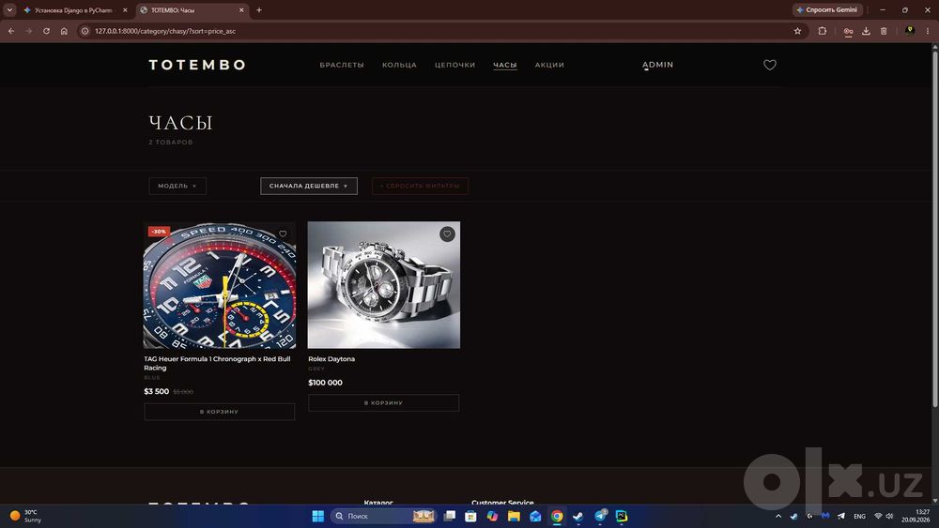The image size is (939, 528).
Task: Open the ADMIN account link
Action: point(657,65)
